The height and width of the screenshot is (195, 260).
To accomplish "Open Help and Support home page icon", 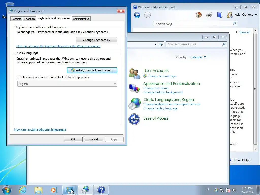I will (x=199, y=15).
